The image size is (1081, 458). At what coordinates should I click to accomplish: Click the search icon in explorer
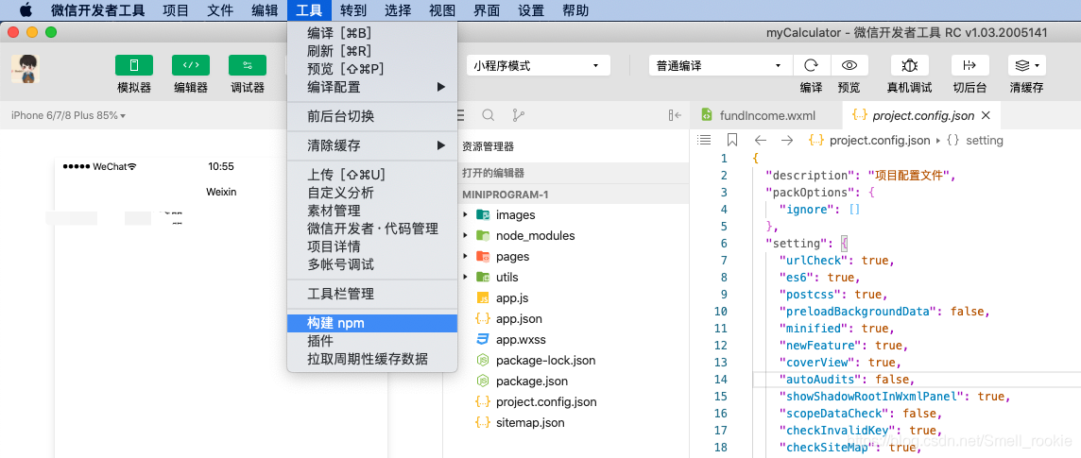(x=488, y=115)
